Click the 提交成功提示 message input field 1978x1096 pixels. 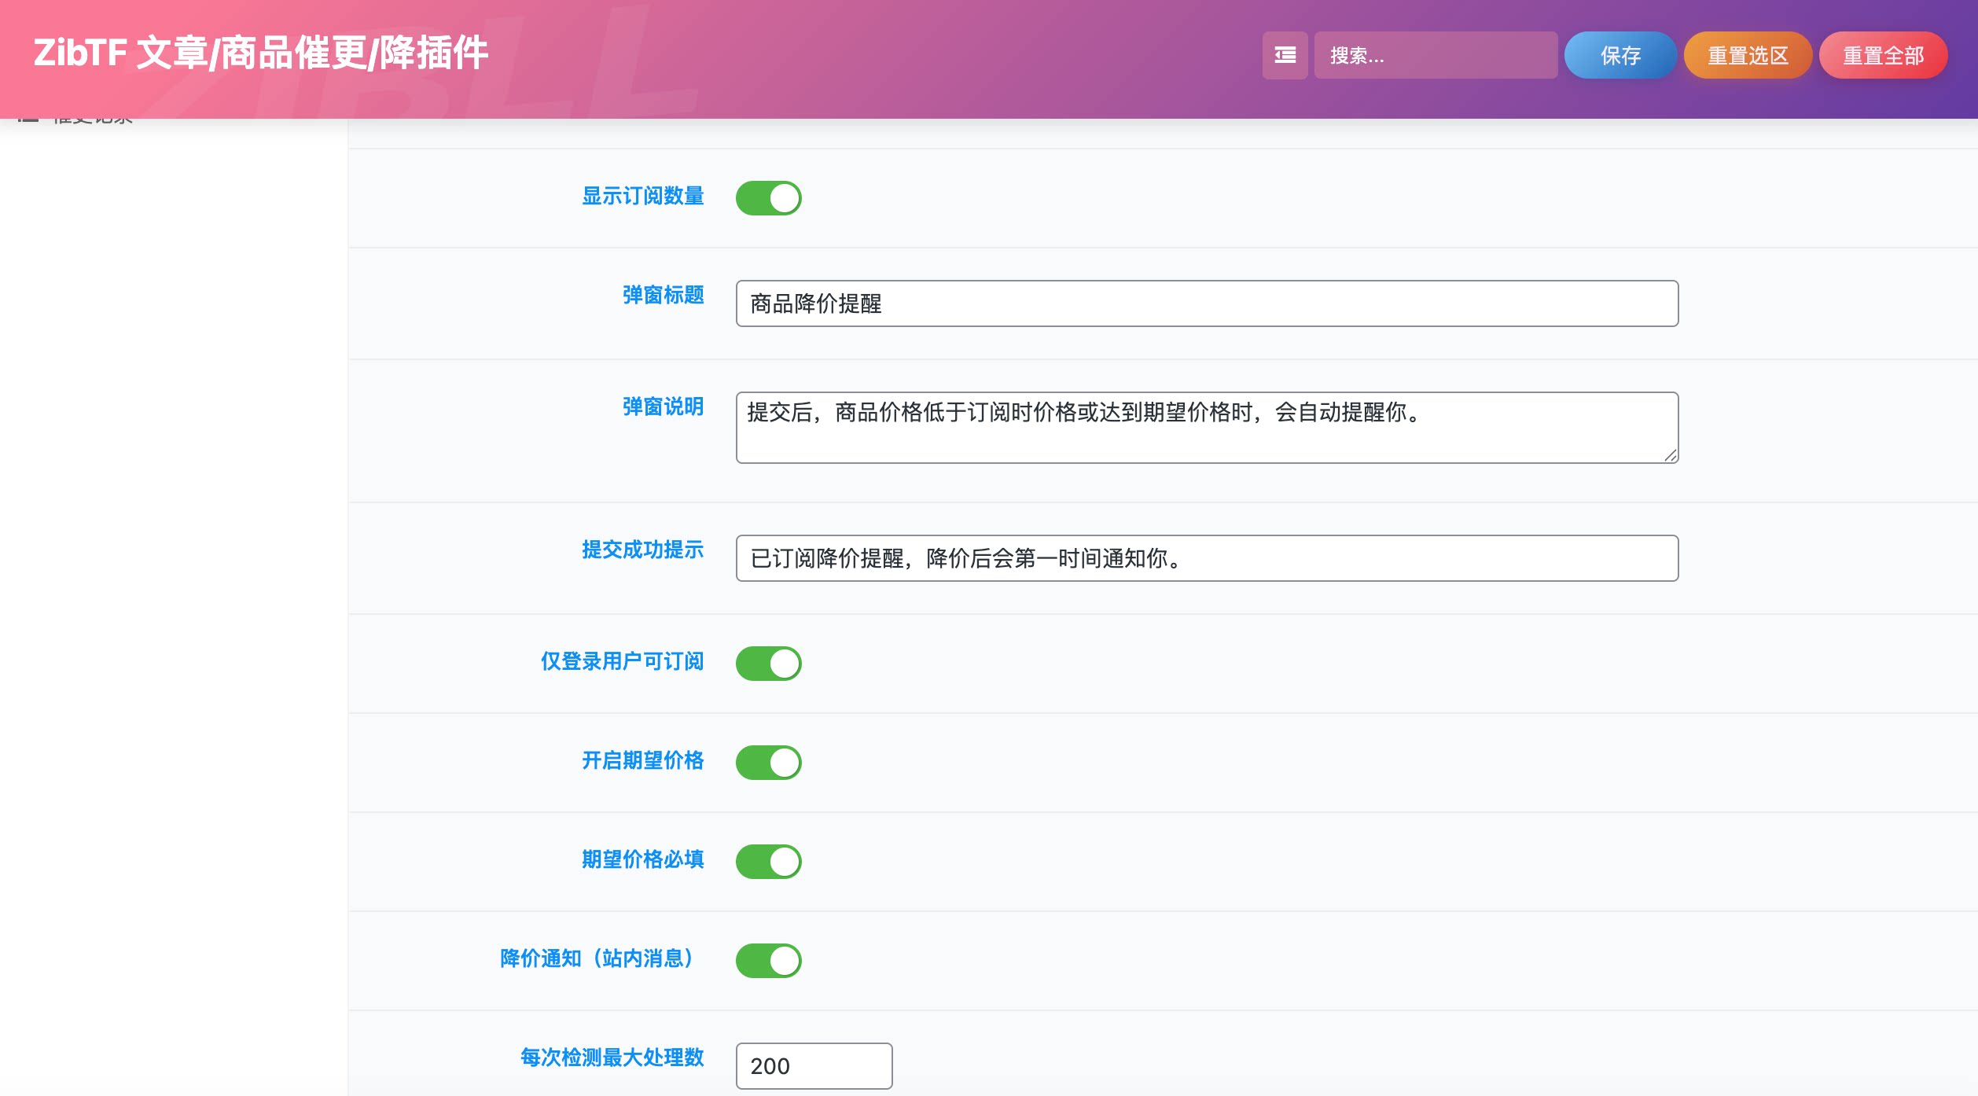[x=1205, y=558]
